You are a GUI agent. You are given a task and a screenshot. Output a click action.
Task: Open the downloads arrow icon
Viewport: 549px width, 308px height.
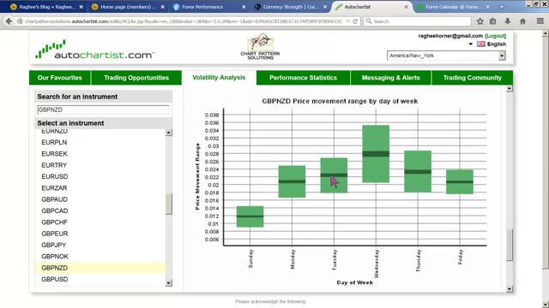[507, 21]
